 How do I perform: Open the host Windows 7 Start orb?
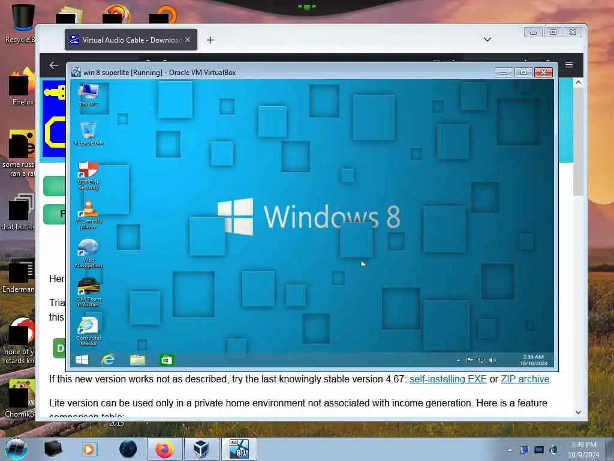[16, 449]
